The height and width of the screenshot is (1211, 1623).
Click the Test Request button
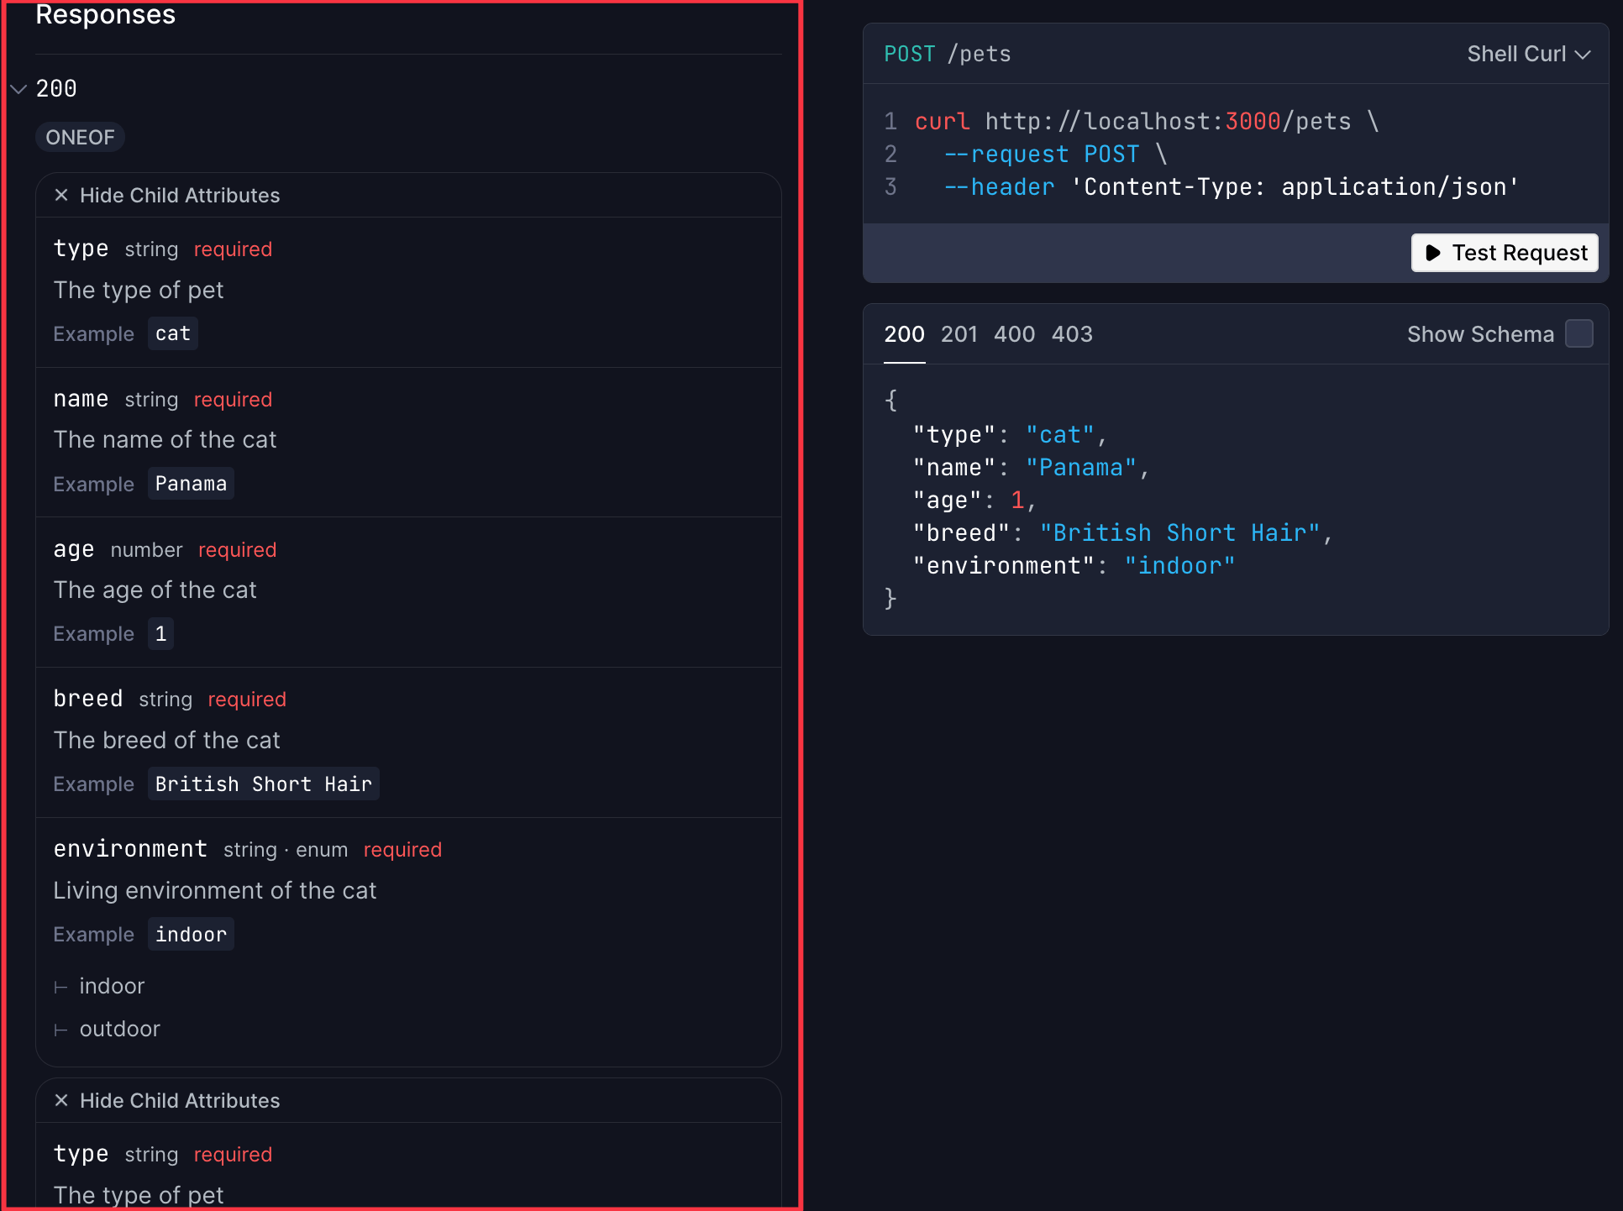1505,253
